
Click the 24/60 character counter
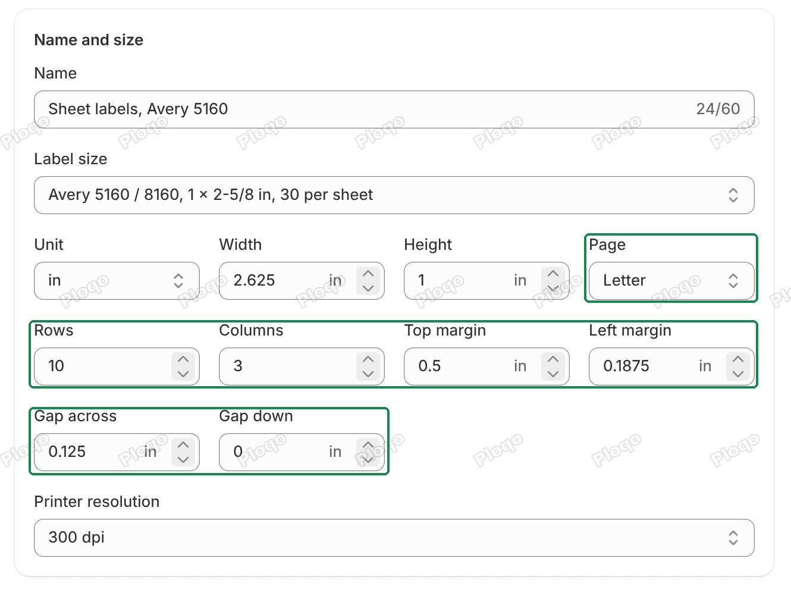718,109
